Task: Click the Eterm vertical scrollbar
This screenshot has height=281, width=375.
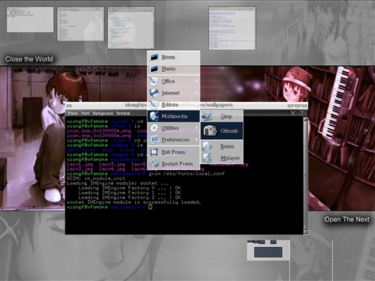Action: (305, 175)
